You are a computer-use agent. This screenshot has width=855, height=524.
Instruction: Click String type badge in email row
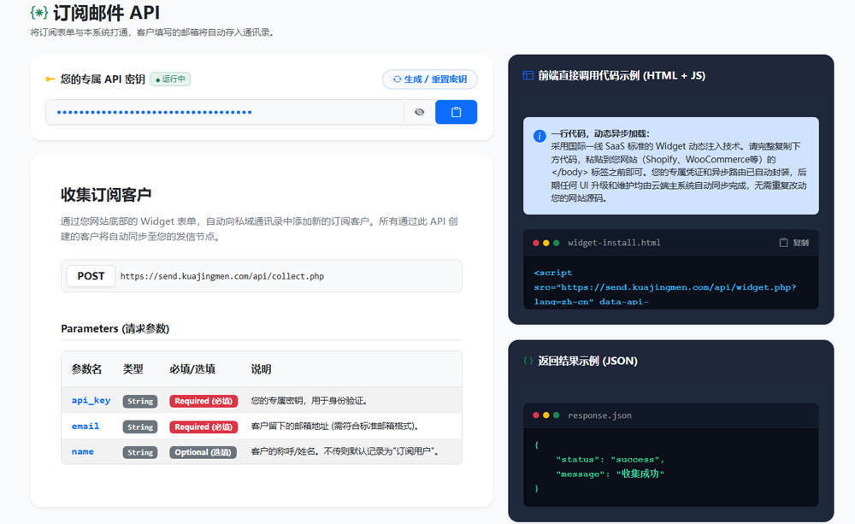pos(140,427)
